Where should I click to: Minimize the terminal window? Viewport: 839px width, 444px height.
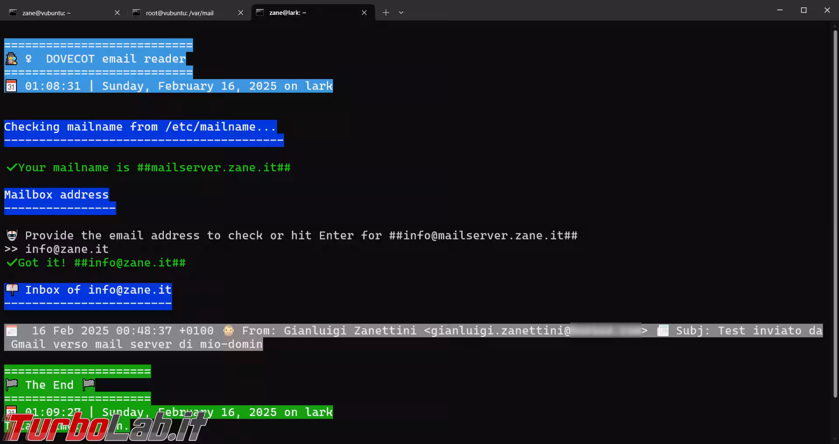(x=780, y=10)
